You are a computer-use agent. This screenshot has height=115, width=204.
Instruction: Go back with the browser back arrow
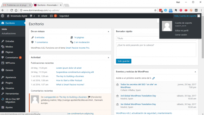coord(3,10)
